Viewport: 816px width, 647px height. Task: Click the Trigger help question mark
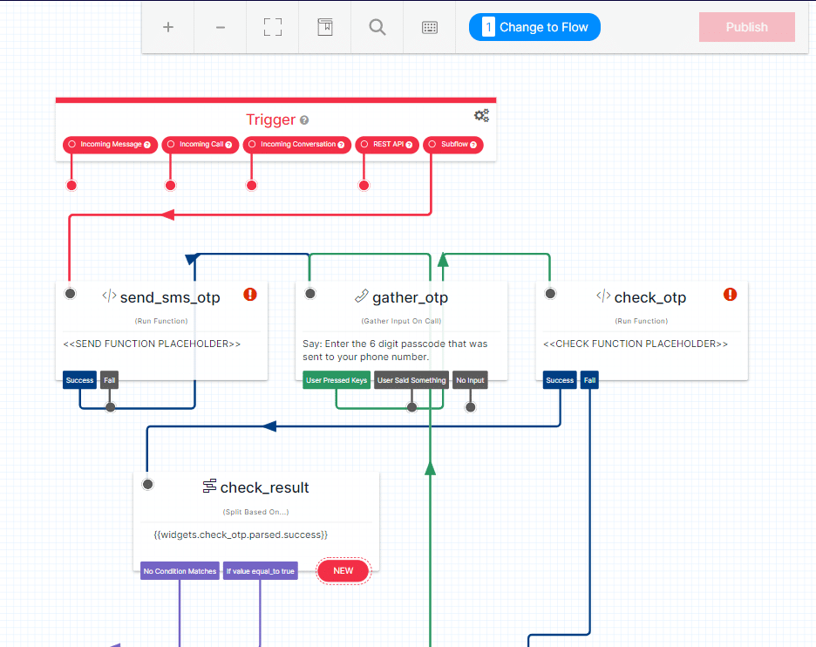(304, 120)
